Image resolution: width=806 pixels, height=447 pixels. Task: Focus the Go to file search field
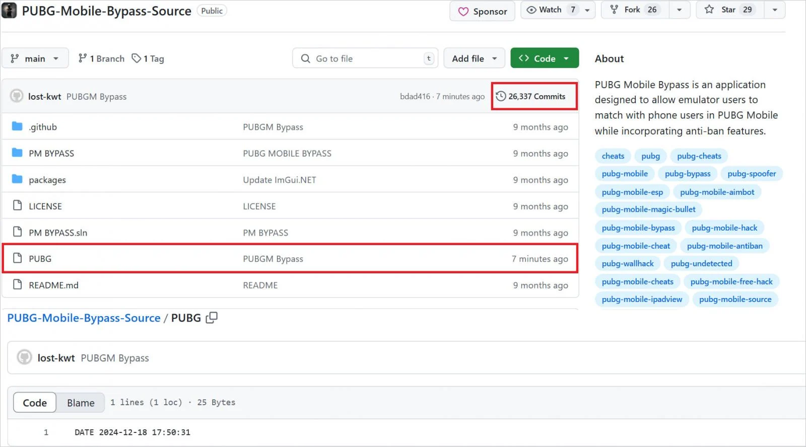pyautogui.click(x=365, y=58)
